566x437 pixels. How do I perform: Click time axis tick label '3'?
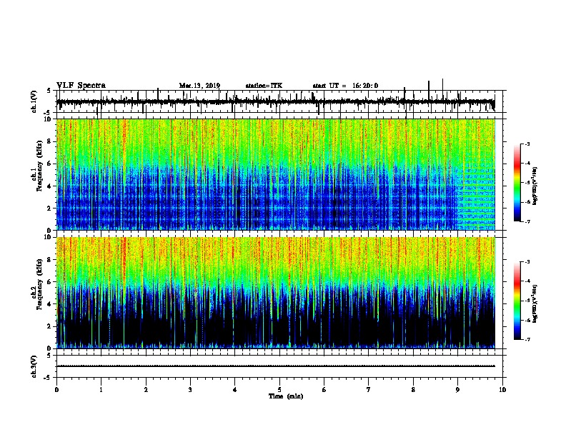click(190, 390)
